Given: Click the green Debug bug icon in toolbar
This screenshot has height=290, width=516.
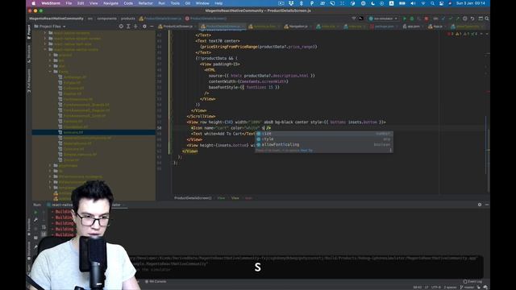Looking at the screenshot, I should pos(412,19).
